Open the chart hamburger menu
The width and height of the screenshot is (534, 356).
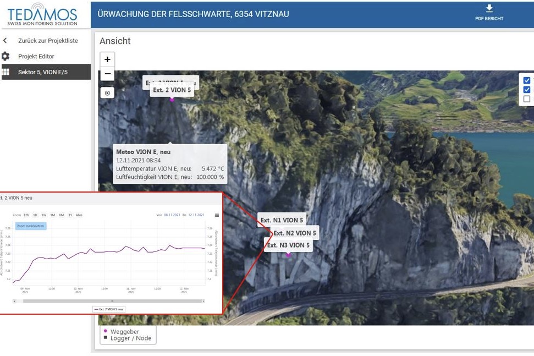(x=217, y=215)
